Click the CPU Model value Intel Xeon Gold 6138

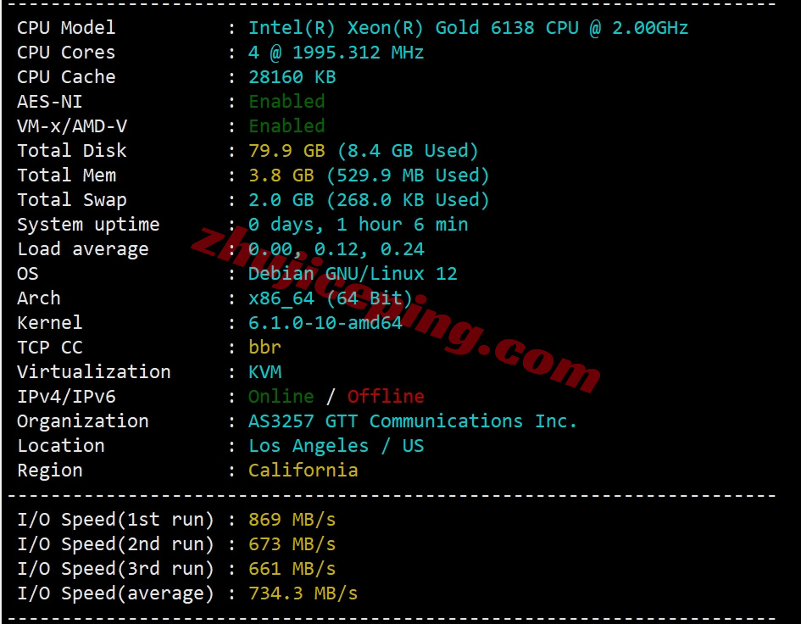click(x=468, y=28)
